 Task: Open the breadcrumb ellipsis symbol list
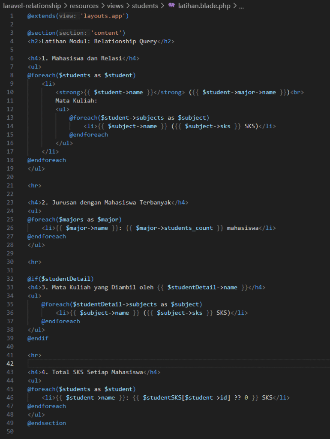point(241,6)
